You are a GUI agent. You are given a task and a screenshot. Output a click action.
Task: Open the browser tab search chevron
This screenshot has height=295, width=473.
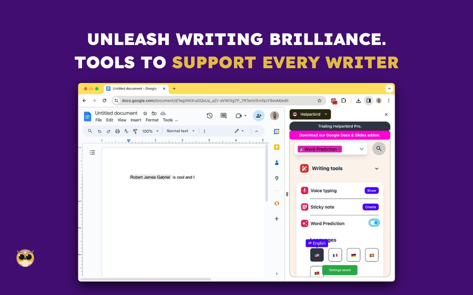tap(389, 88)
